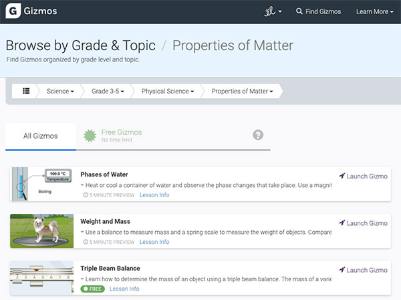The width and height of the screenshot is (401, 300).
Task: Open the Properties of Matter dropdown
Action: [x=242, y=91]
